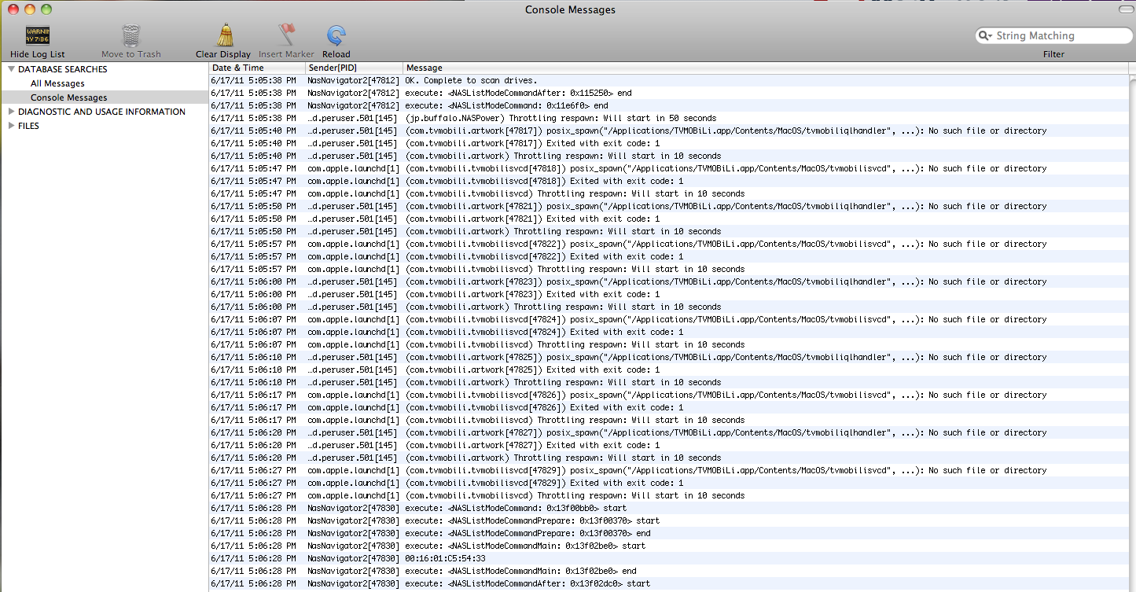Viewport: 1136px width, 592px height.
Task: Select 'tvmobilisvcd[47818]) Exited with exit code: 1' row
Action: pos(668,181)
